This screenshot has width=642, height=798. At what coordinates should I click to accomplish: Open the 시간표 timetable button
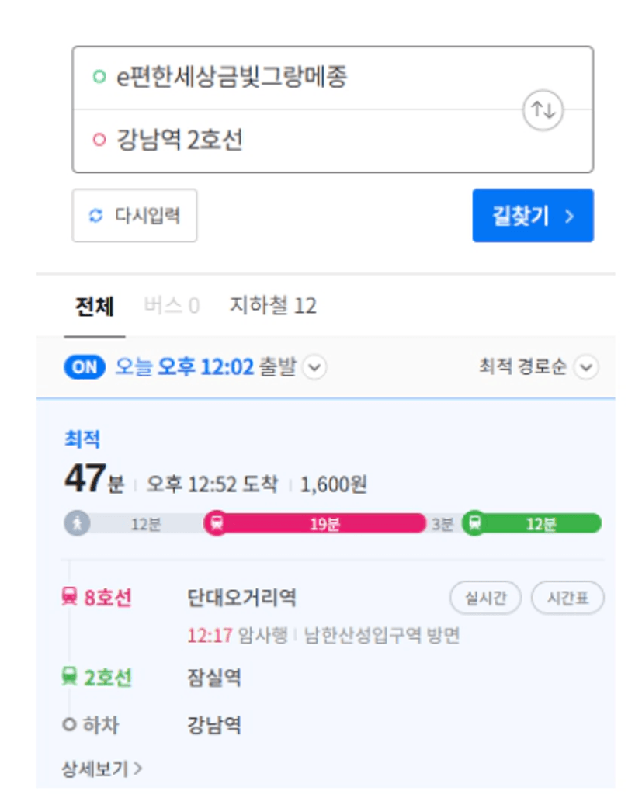(567, 598)
